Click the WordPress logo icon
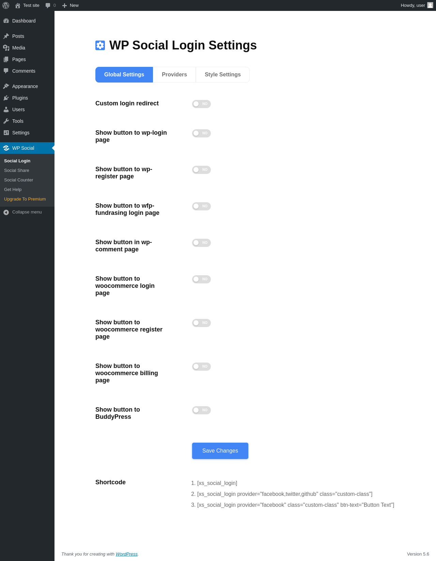 [6, 5]
